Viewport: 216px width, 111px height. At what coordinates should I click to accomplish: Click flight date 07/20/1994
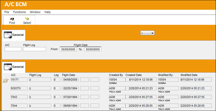click(x=70, y=97)
